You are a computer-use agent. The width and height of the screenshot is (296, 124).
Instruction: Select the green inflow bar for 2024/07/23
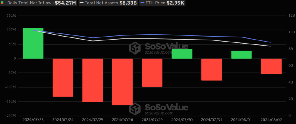point(33,43)
